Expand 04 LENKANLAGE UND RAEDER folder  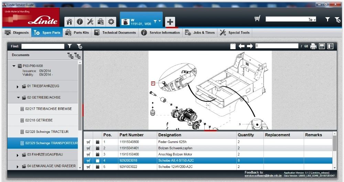tap(18, 167)
